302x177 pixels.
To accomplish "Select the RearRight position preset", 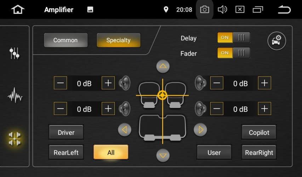I will [259, 153].
